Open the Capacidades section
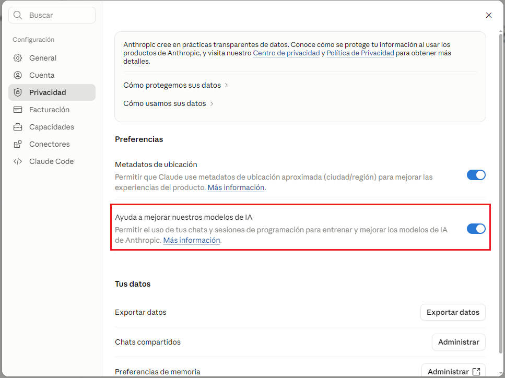 (52, 127)
